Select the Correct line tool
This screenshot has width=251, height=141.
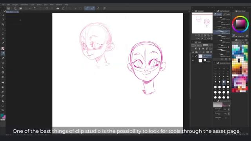(x=3, y=110)
